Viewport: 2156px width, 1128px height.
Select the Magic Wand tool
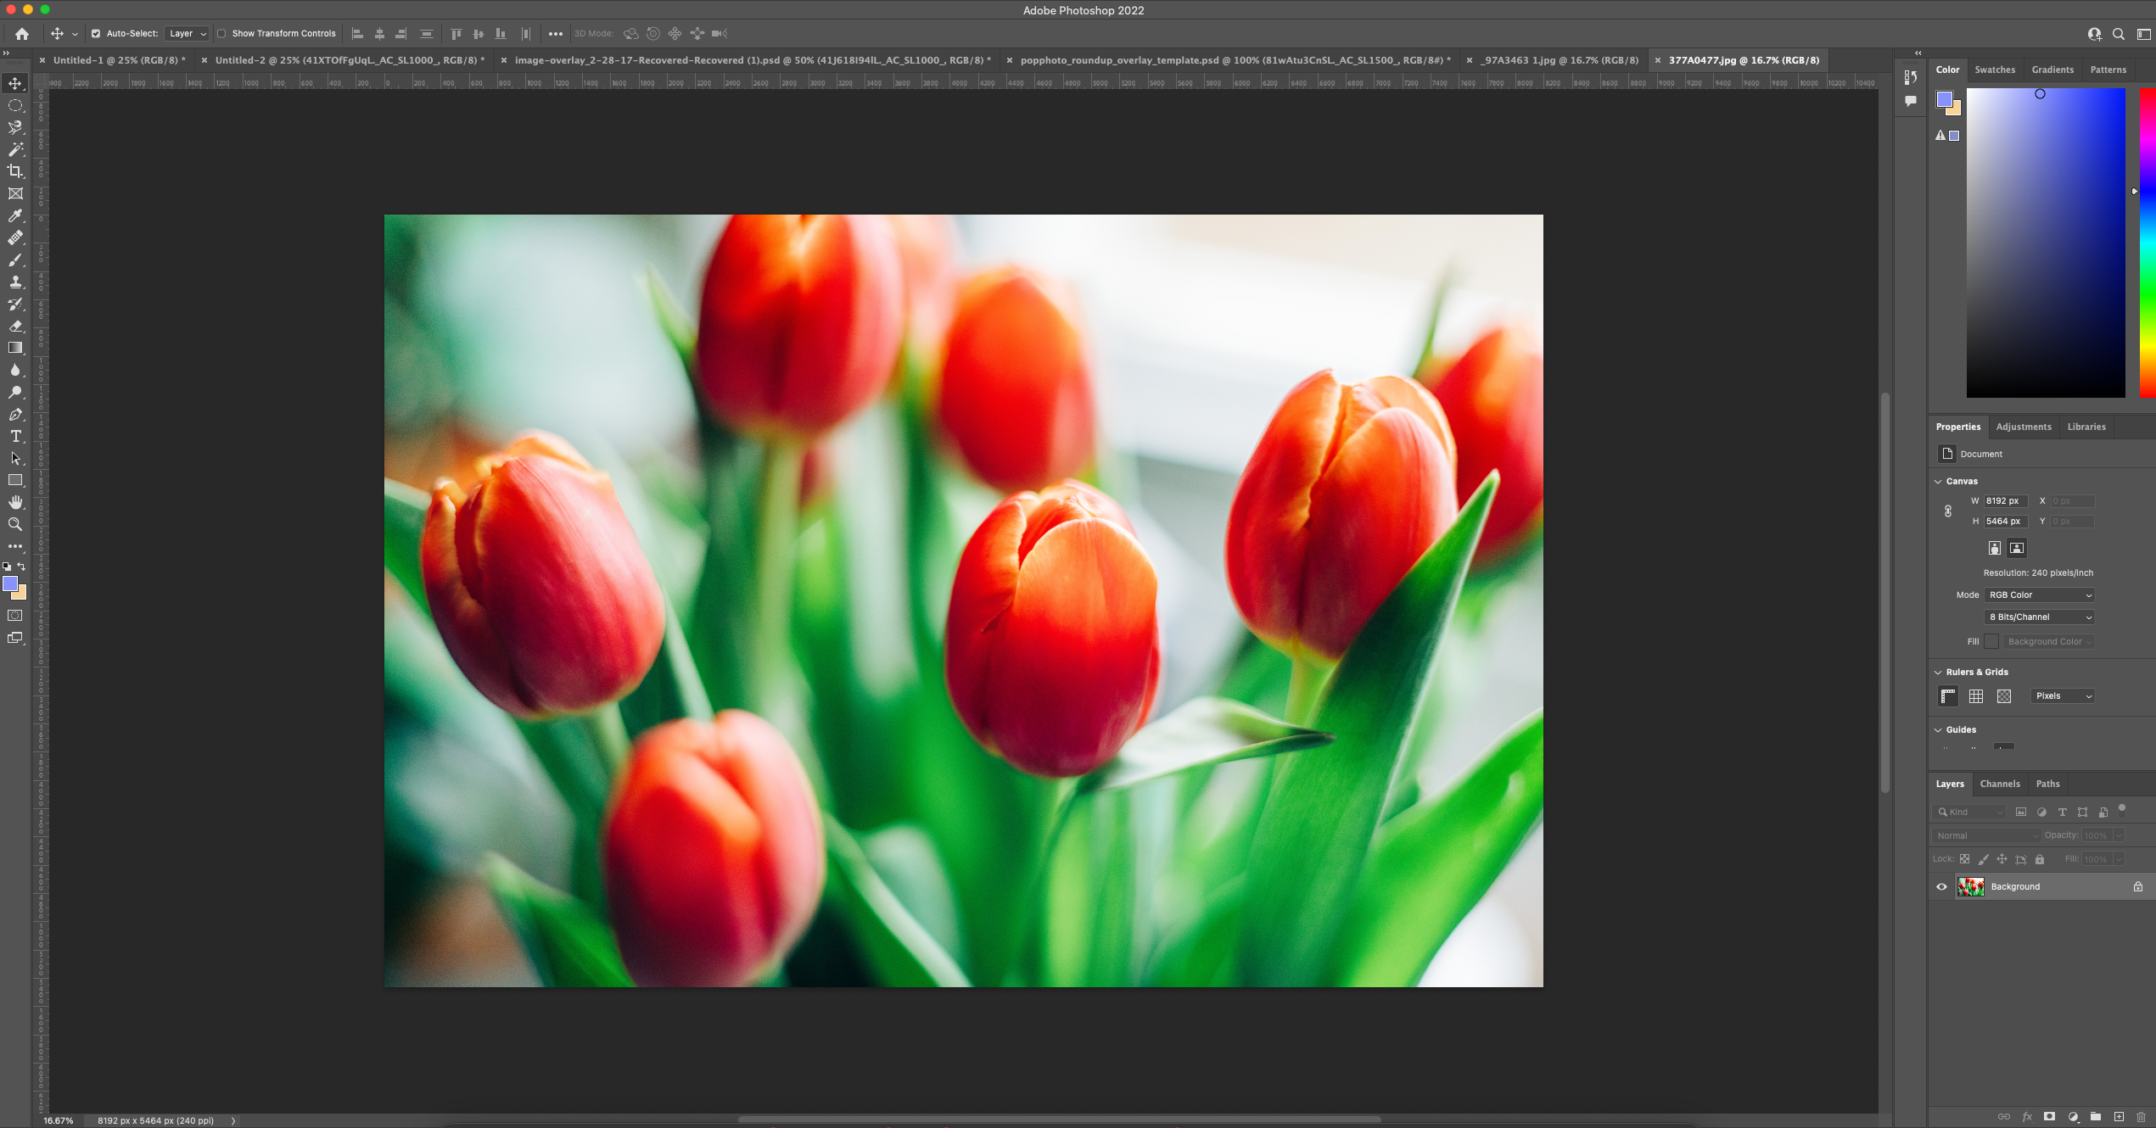(x=15, y=149)
